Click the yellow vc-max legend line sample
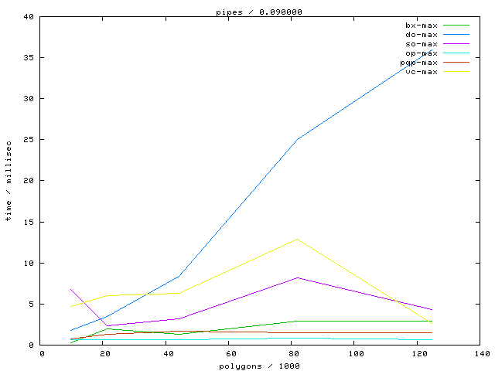Image resolution: width=495 pixels, height=371 pixels. (x=456, y=72)
